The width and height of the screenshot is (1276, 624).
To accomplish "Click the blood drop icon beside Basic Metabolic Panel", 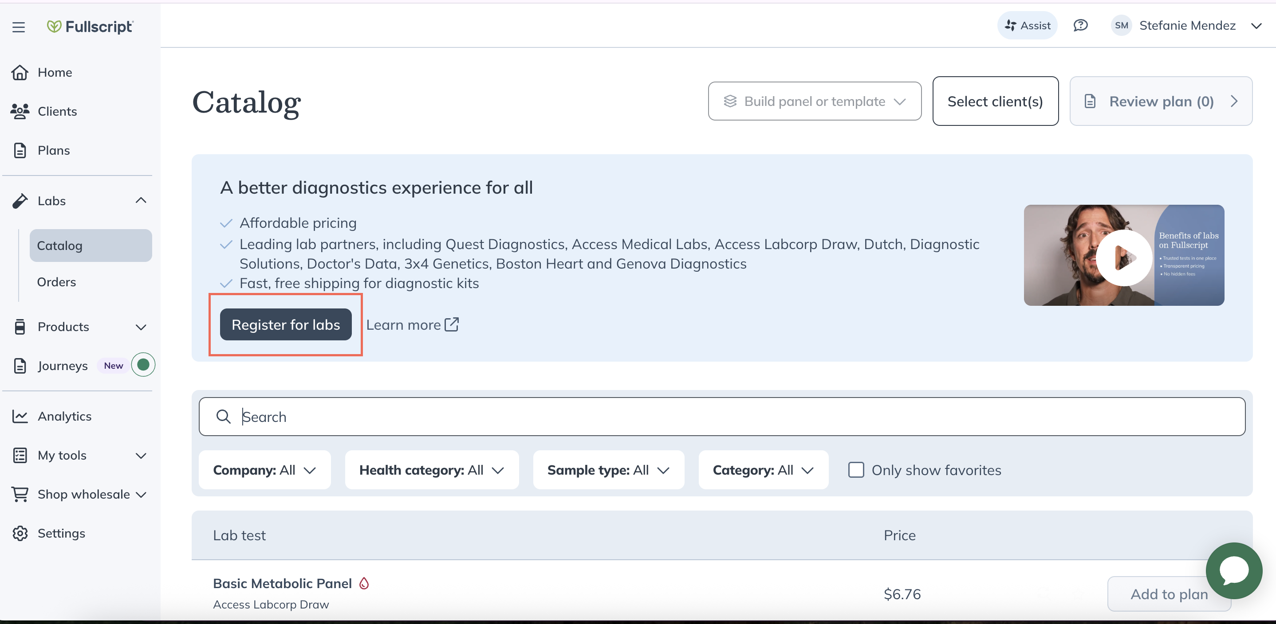I will (364, 583).
